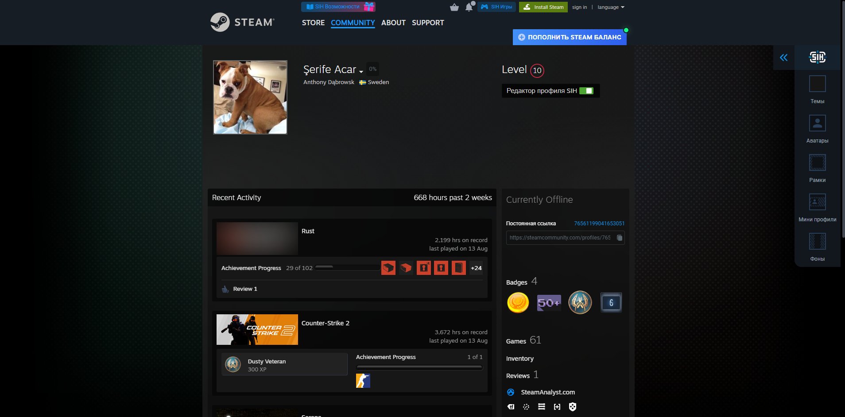The image size is (845, 417).
Task: Open the STORE menu
Action: [313, 23]
